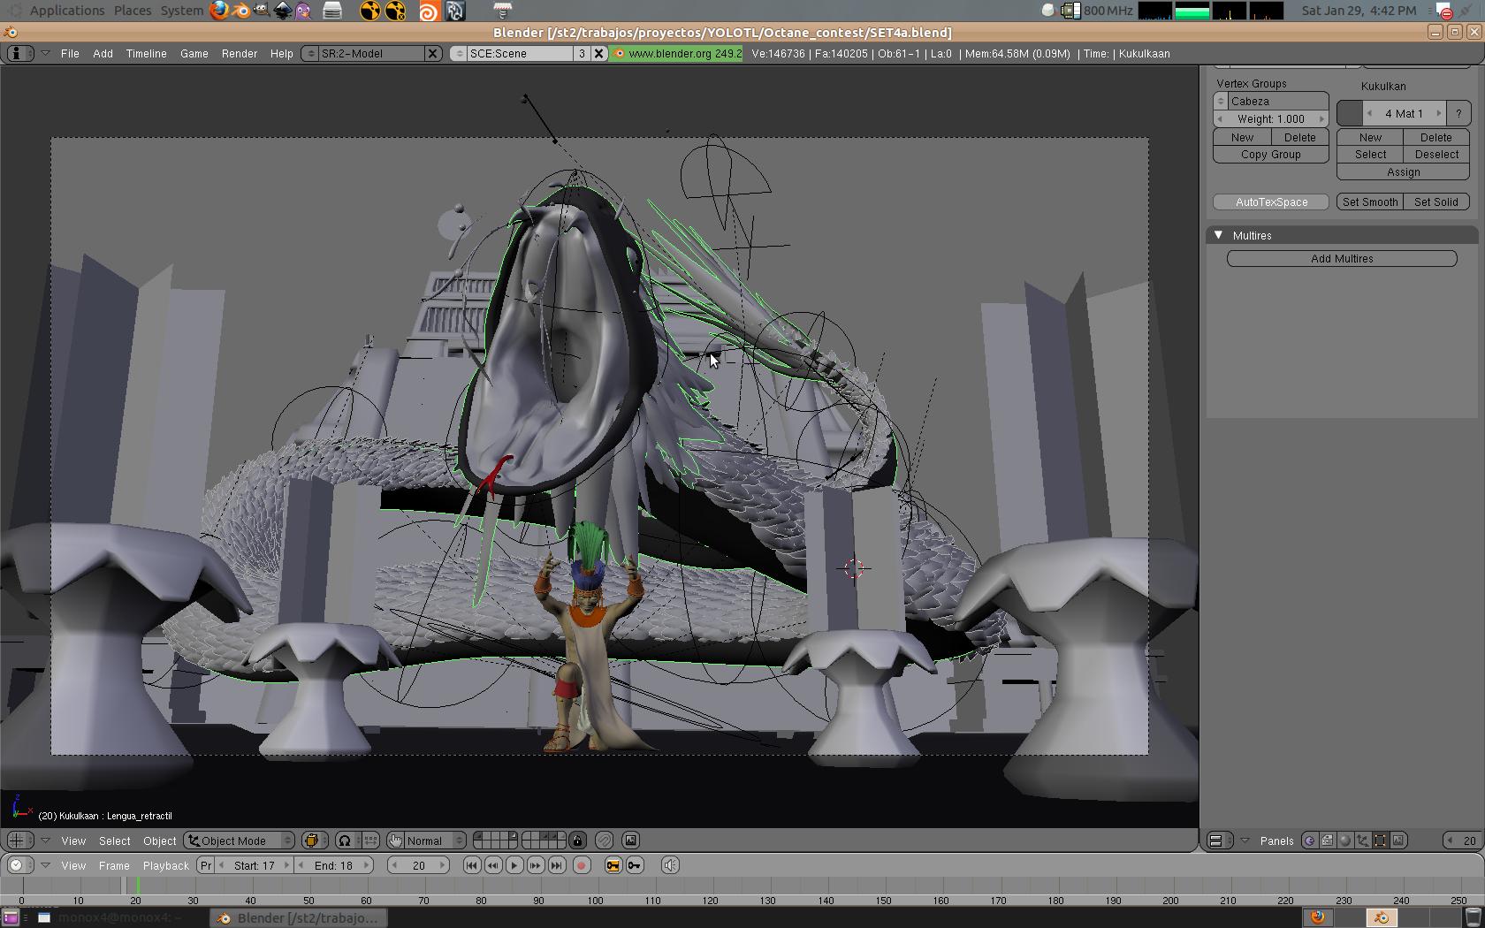Open the Playback menu in the timeline
This screenshot has width=1485, height=928.
165,865
